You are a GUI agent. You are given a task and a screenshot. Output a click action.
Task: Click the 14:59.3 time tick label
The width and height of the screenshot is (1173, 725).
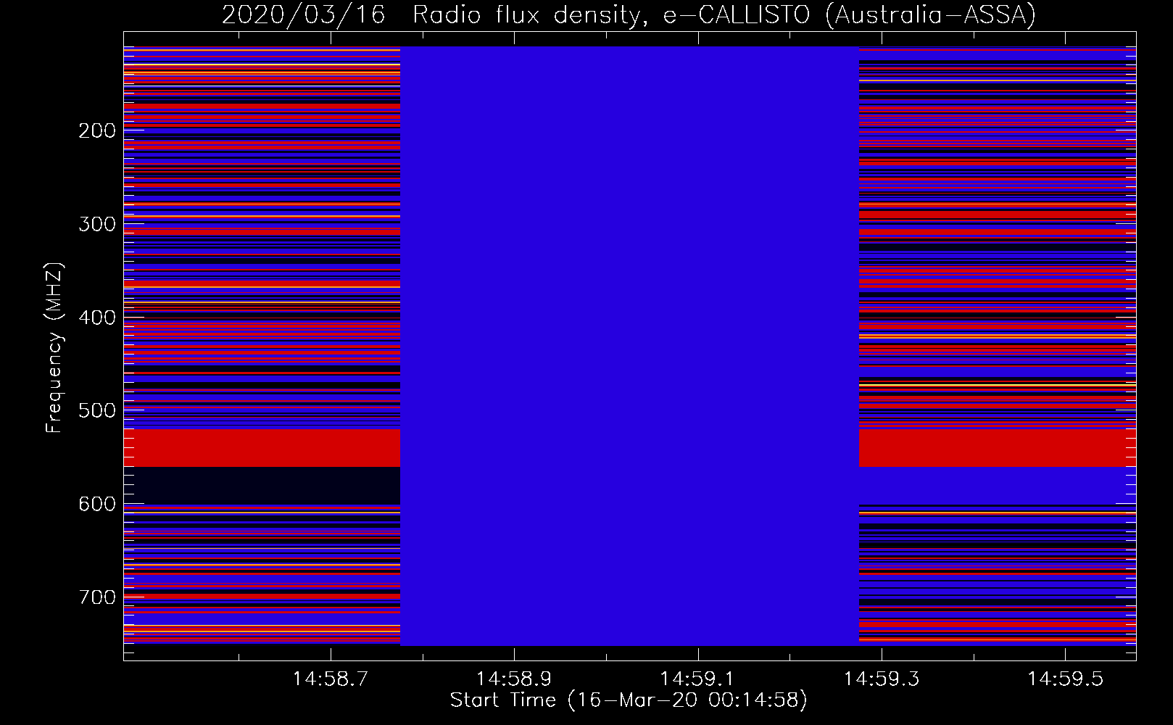point(882,679)
